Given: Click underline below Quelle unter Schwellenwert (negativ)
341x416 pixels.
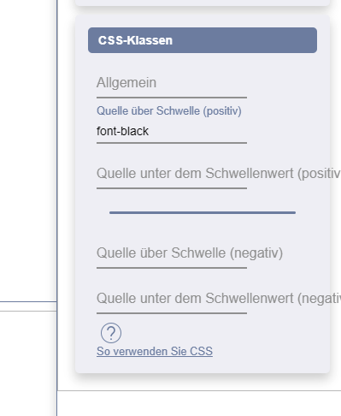Looking at the screenshot, I should (x=172, y=313).
